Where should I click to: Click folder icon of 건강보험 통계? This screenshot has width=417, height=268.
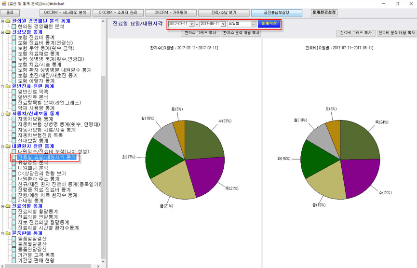[x=8, y=32]
